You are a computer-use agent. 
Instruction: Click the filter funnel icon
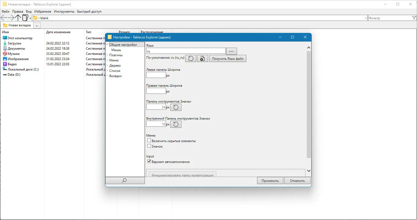pyautogui.click(x=414, y=18)
